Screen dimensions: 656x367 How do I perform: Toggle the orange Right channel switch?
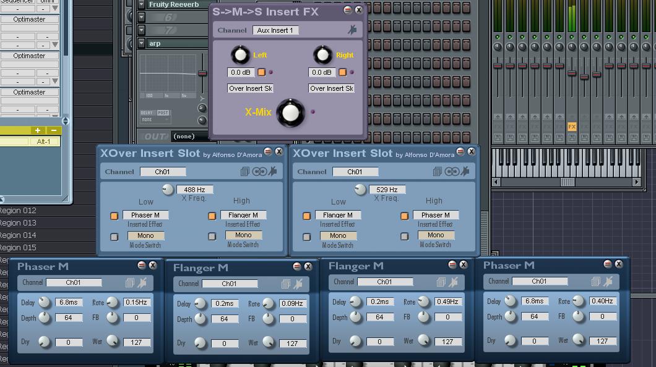(x=343, y=72)
